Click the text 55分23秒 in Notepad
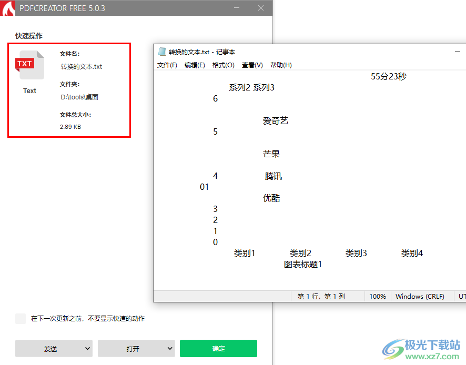The height and width of the screenshot is (365, 466). pos(389,76)
